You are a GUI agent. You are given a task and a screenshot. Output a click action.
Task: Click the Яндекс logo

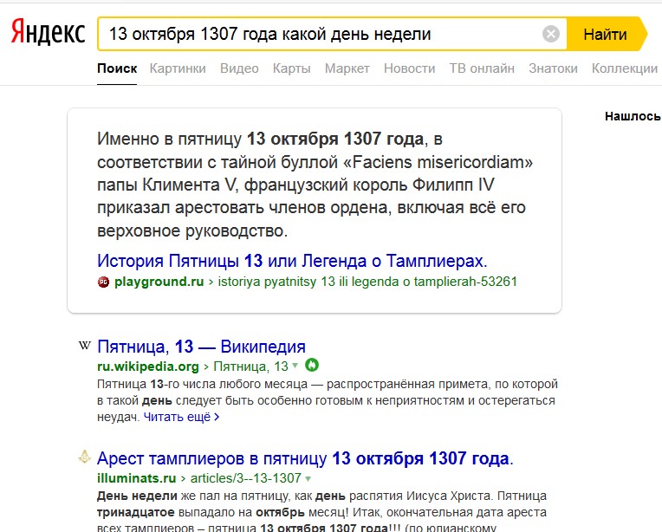pyautogui.click(x=49, y=33)
